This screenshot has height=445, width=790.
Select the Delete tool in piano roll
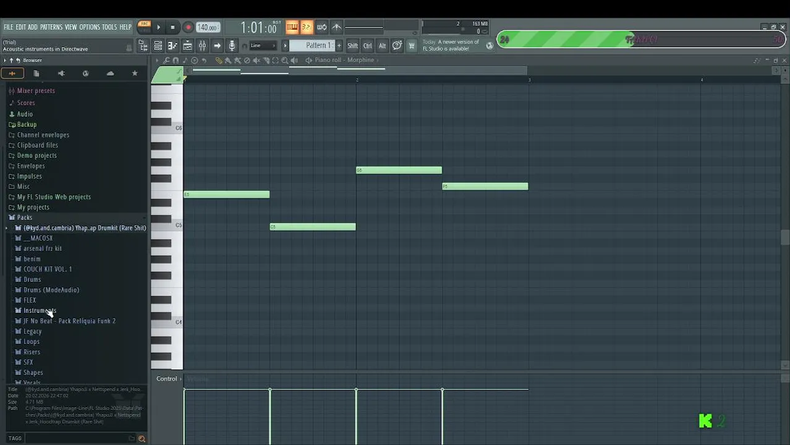247,61
